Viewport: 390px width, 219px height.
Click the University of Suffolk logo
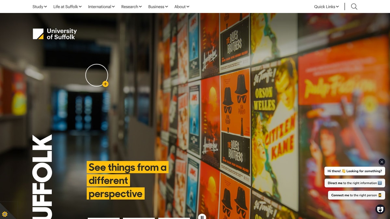[55, 34]
